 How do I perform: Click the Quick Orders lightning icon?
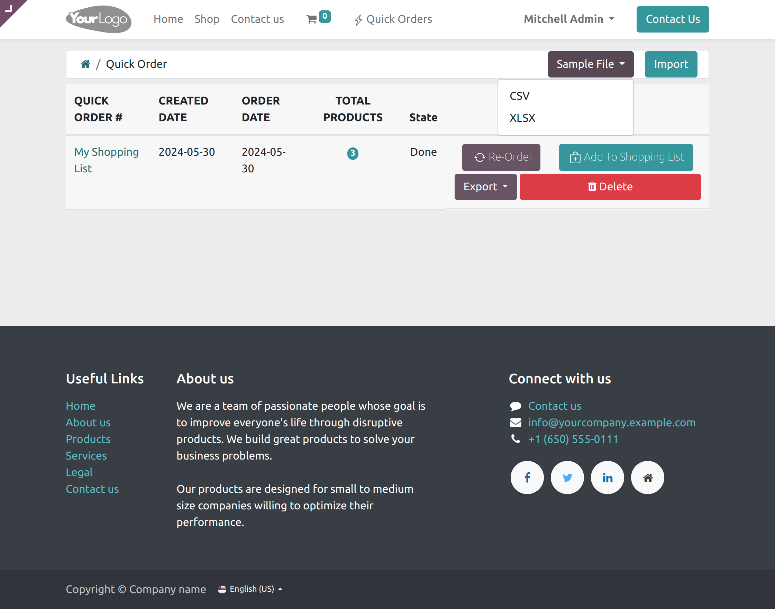click(358, 19)
